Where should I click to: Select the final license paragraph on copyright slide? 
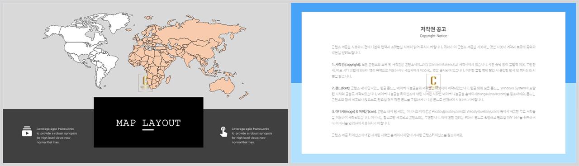click(x=397, y=135)
